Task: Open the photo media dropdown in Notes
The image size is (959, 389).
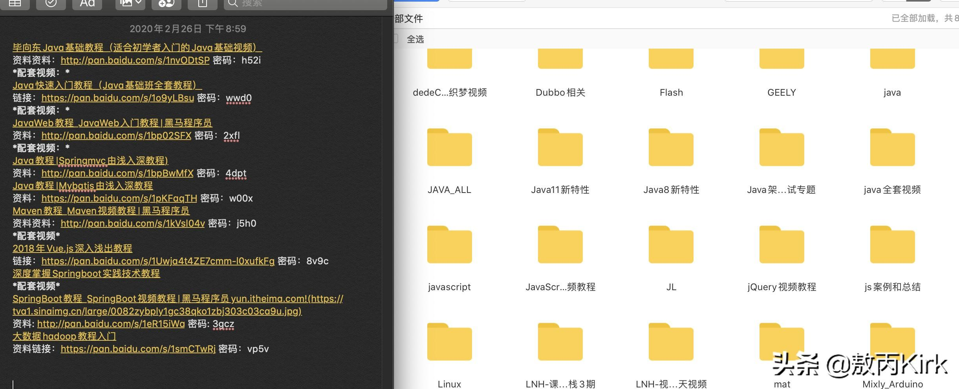Action: click(130, 4)
